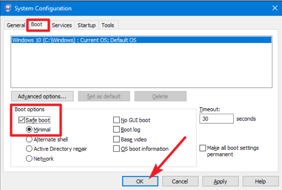Open Advanced options

tap(42, 96)
